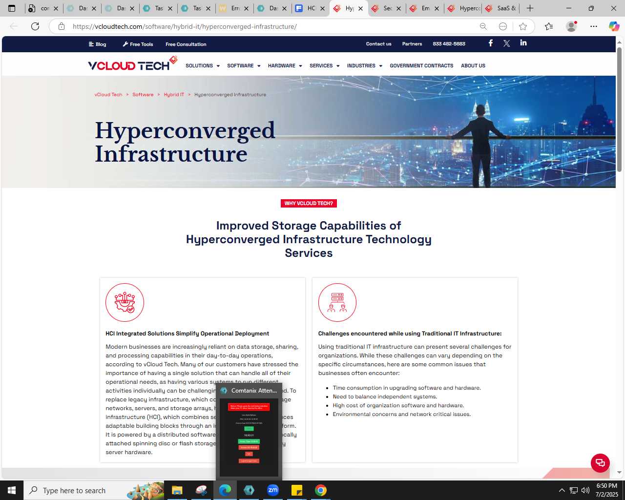Go to Software breadcrumb link

pyautogui.click(x=143, y=95)
